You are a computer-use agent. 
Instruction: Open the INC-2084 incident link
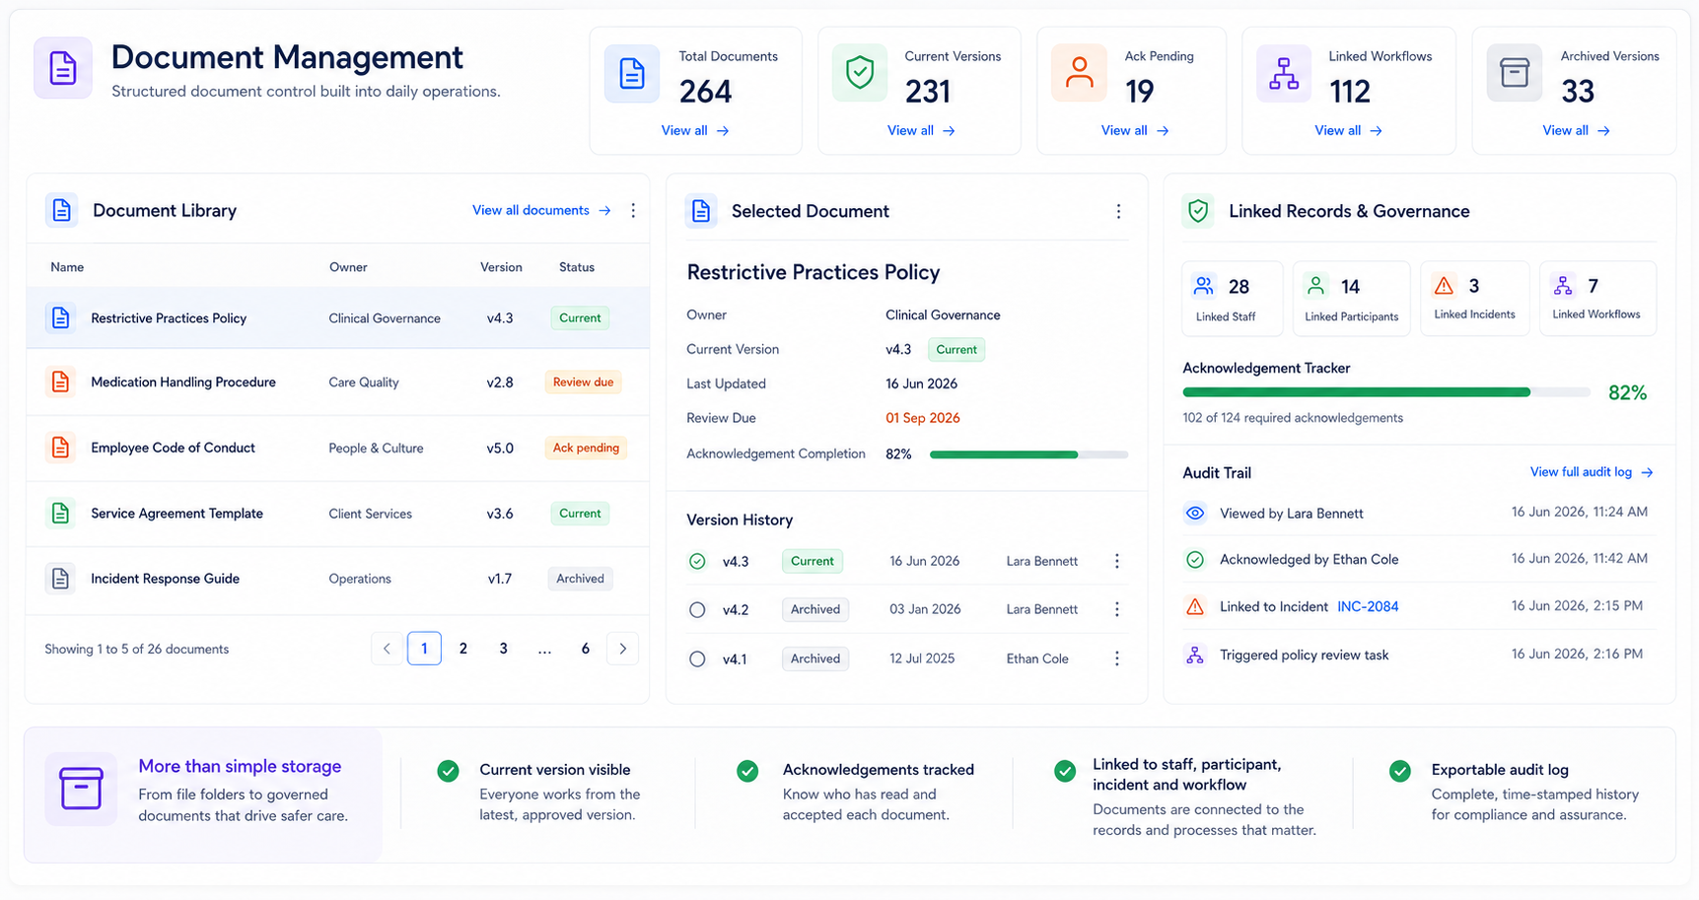click(1368, 606)
